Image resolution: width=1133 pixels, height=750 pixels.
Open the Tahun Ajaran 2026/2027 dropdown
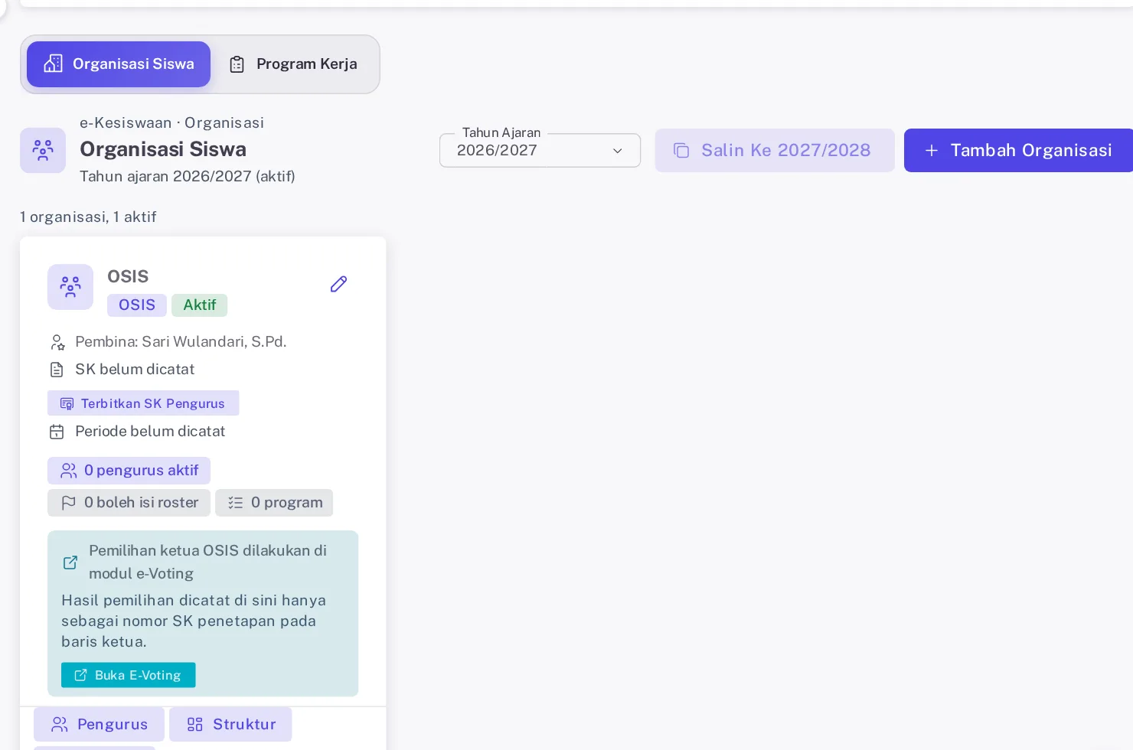coord(540,150)
